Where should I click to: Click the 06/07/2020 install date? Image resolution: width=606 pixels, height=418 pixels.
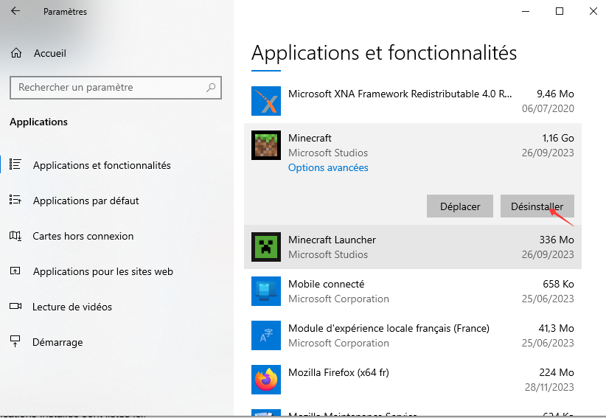548,108
